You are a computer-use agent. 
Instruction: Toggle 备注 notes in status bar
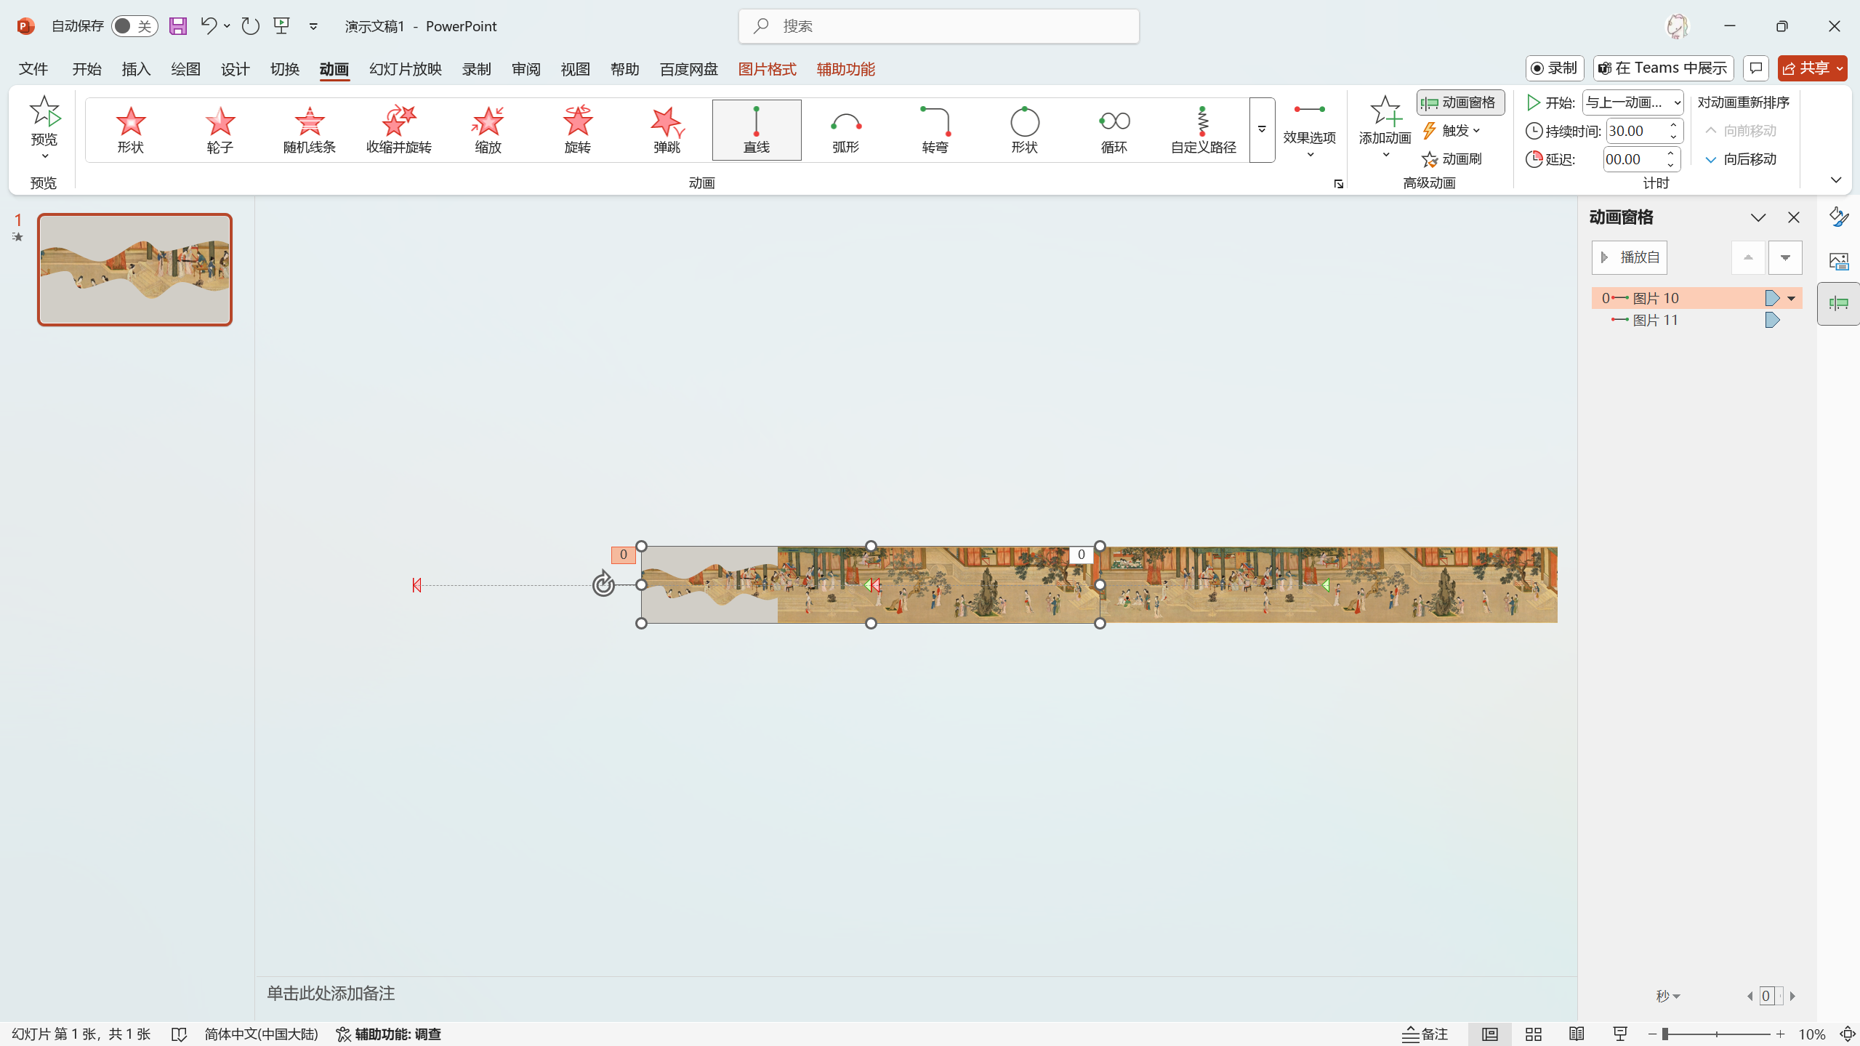1425,1034
